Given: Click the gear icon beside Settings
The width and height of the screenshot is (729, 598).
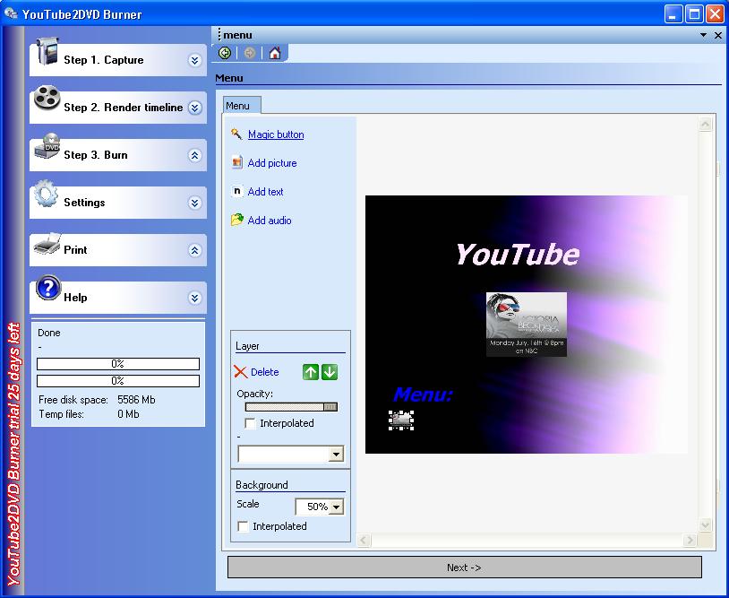Looking at the screenshot, I should [x=46, y=194].
